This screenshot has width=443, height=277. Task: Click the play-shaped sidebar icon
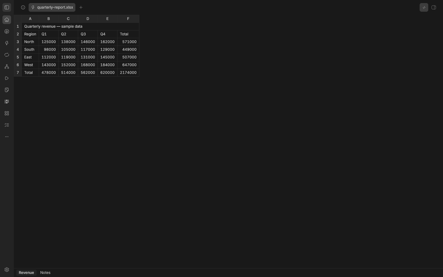pos(7,78)
